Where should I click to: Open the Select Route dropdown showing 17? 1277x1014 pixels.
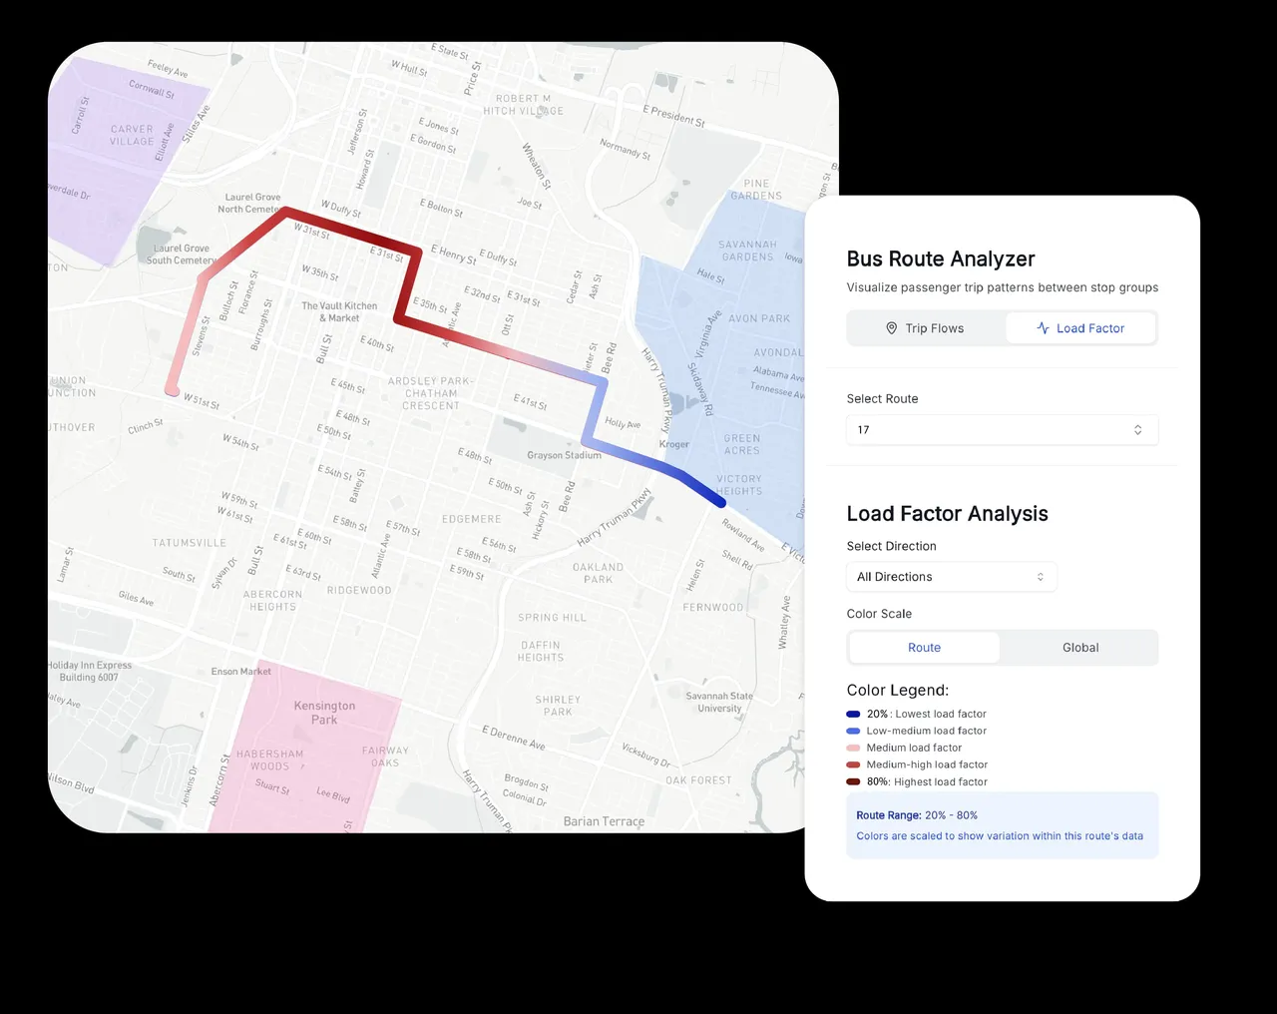click(x=1002, y=430)
